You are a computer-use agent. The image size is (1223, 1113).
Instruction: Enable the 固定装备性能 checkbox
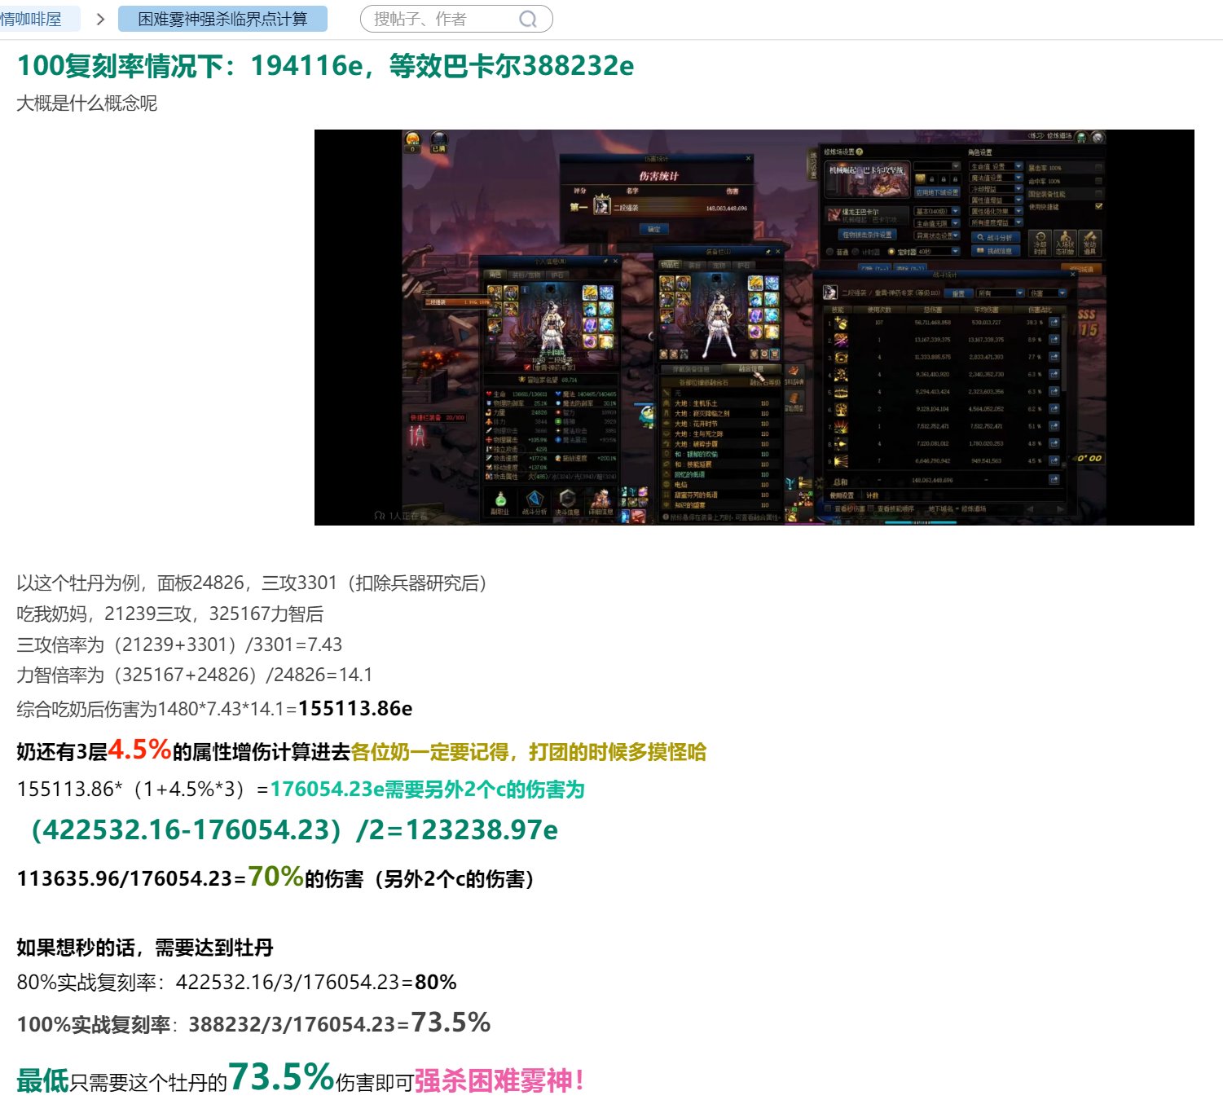pos(1098,194)
